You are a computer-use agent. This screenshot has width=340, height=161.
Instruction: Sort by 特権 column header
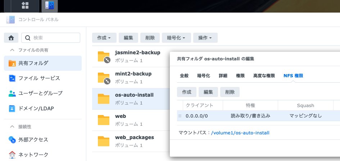pyautogui.click(x=250, y=106)
